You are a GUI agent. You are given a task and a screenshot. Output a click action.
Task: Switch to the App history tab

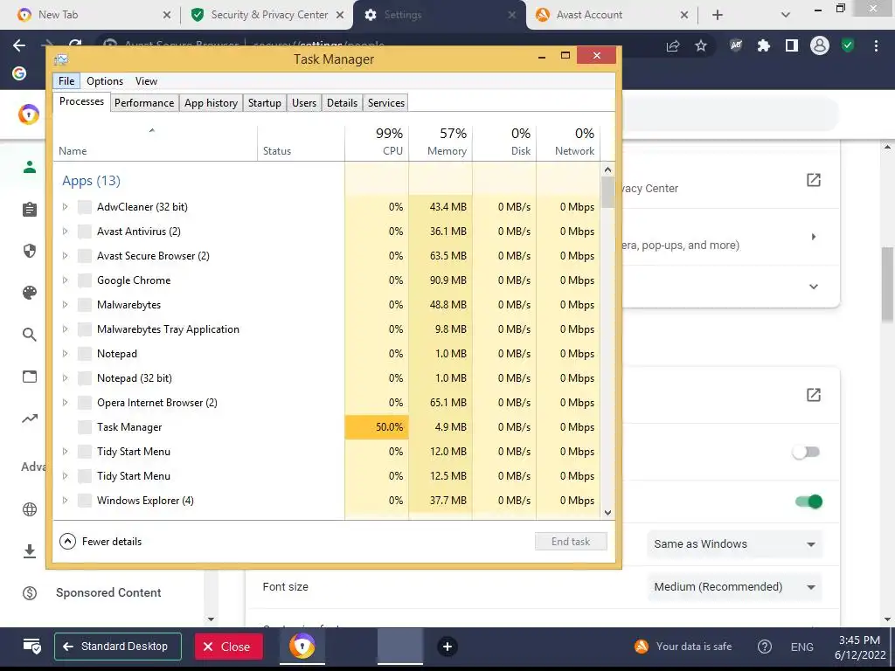point(211,103)
